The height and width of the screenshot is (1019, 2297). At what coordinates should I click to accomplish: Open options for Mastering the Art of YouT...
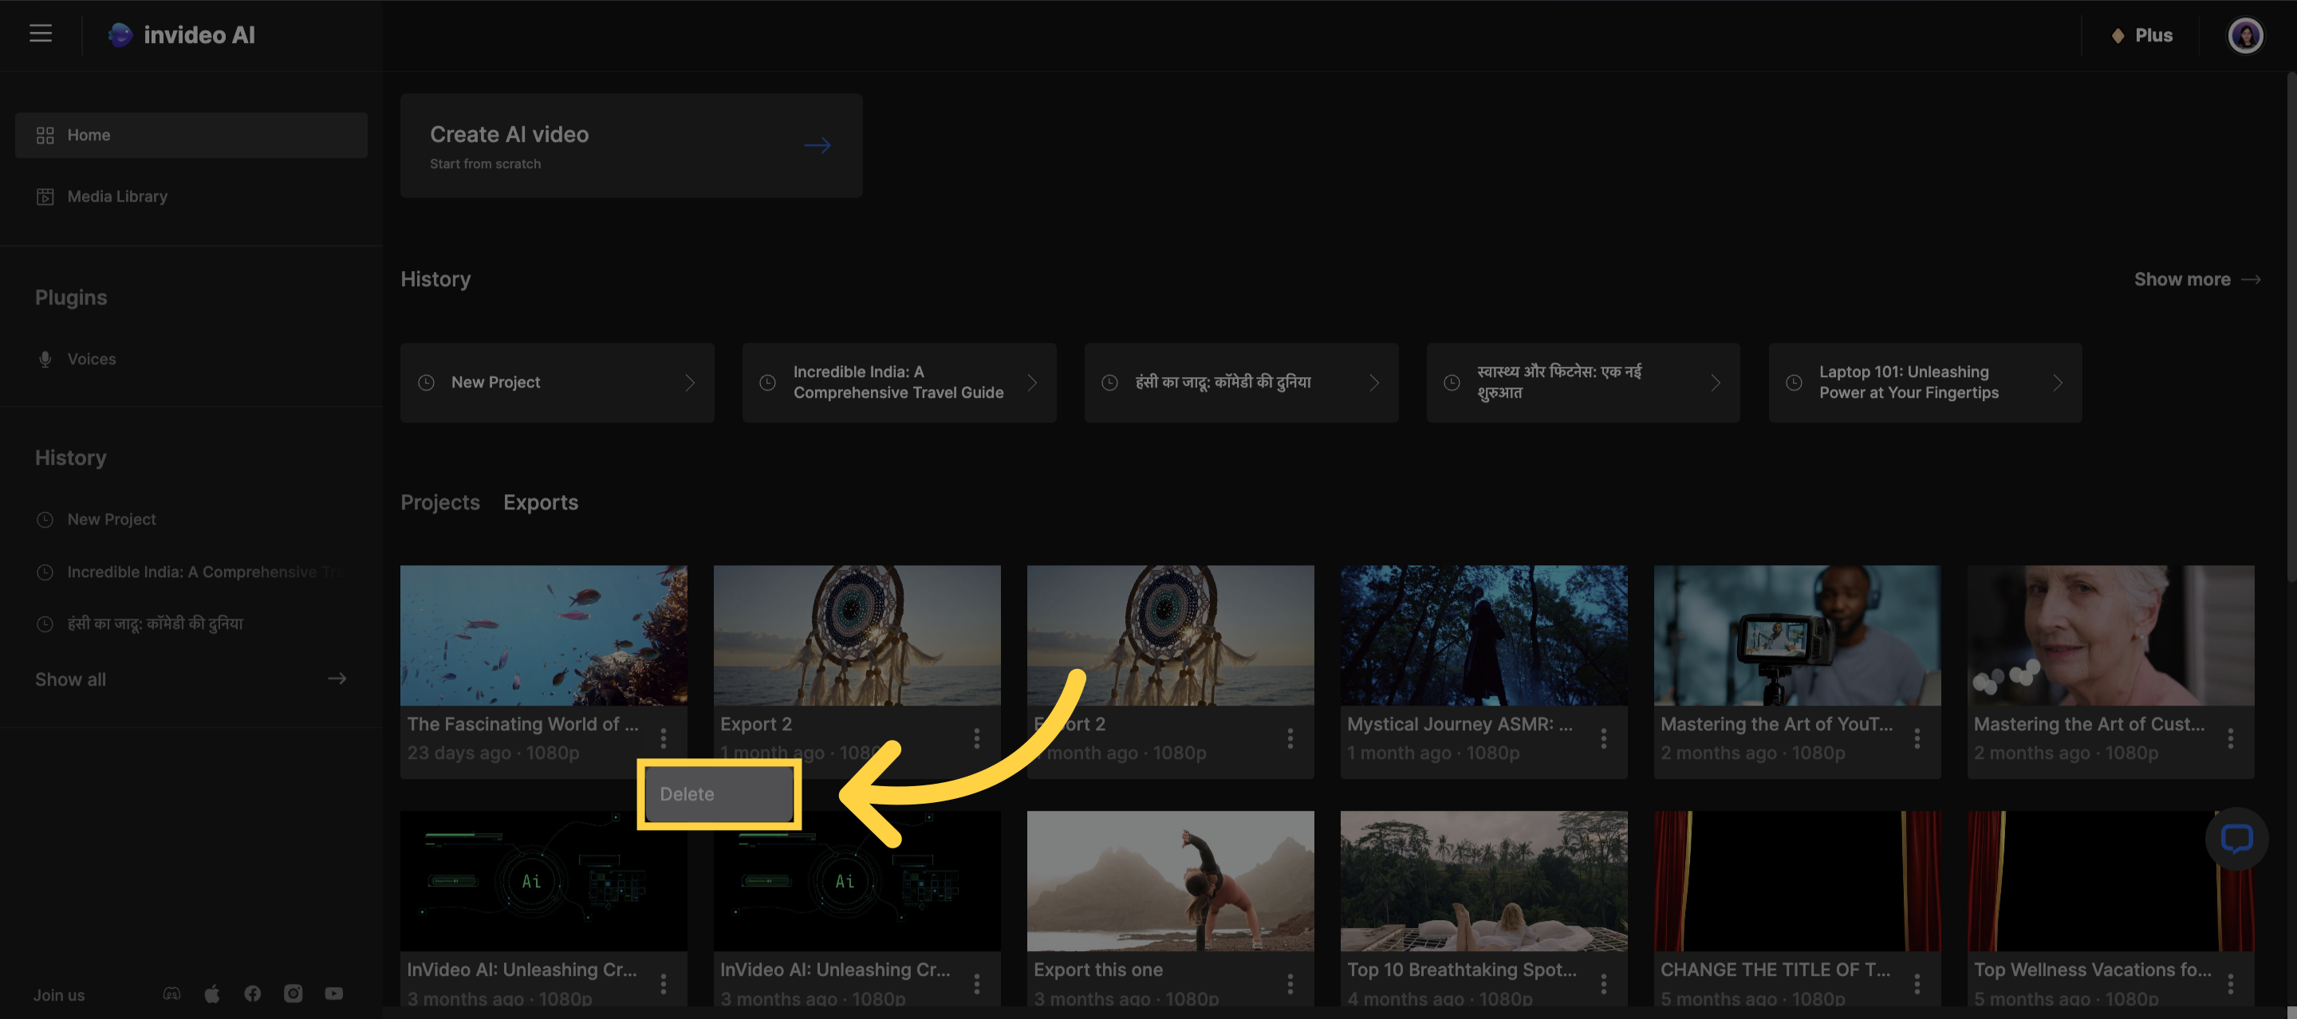click(x=1917, y=738)
